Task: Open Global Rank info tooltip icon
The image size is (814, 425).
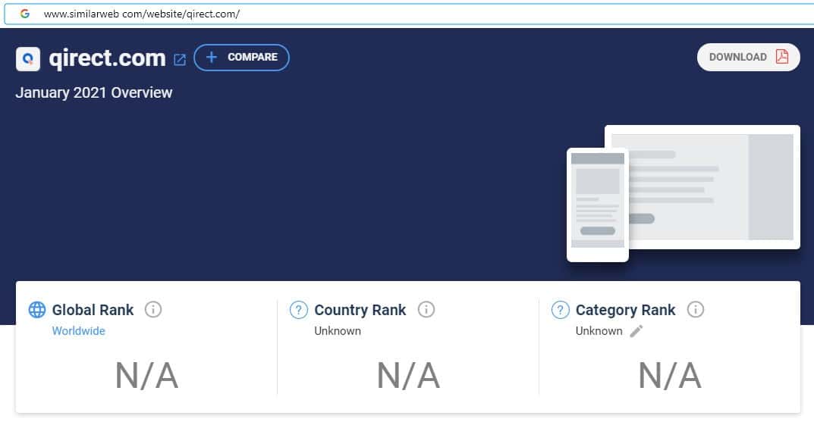Action: (153, 309)
